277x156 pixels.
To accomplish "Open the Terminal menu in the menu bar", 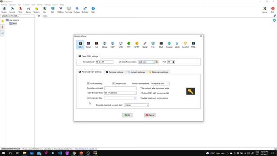I will (4, 5).
